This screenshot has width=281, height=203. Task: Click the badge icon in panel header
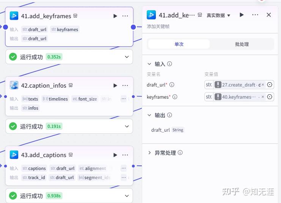[x=200, y=15]
